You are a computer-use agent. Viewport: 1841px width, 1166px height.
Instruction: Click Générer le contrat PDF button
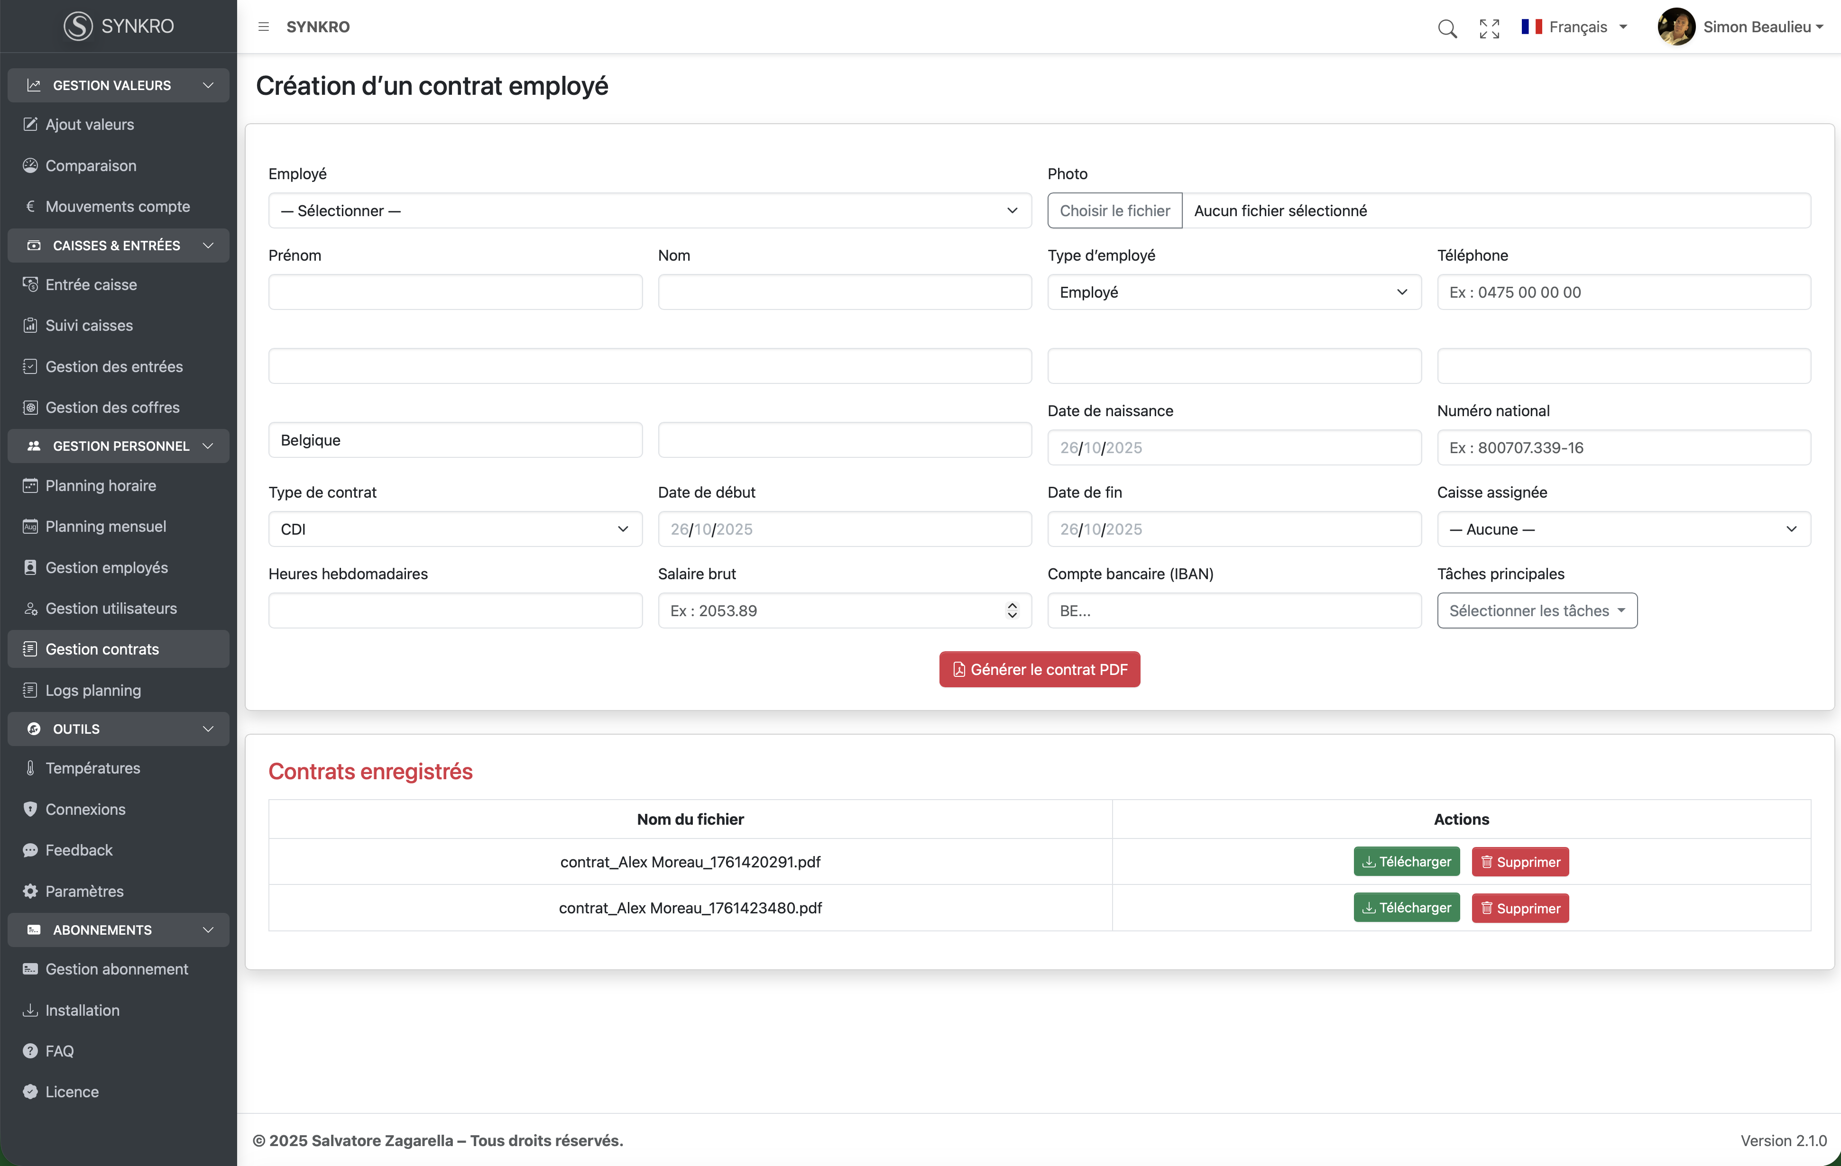click(x=1039, y=669)
